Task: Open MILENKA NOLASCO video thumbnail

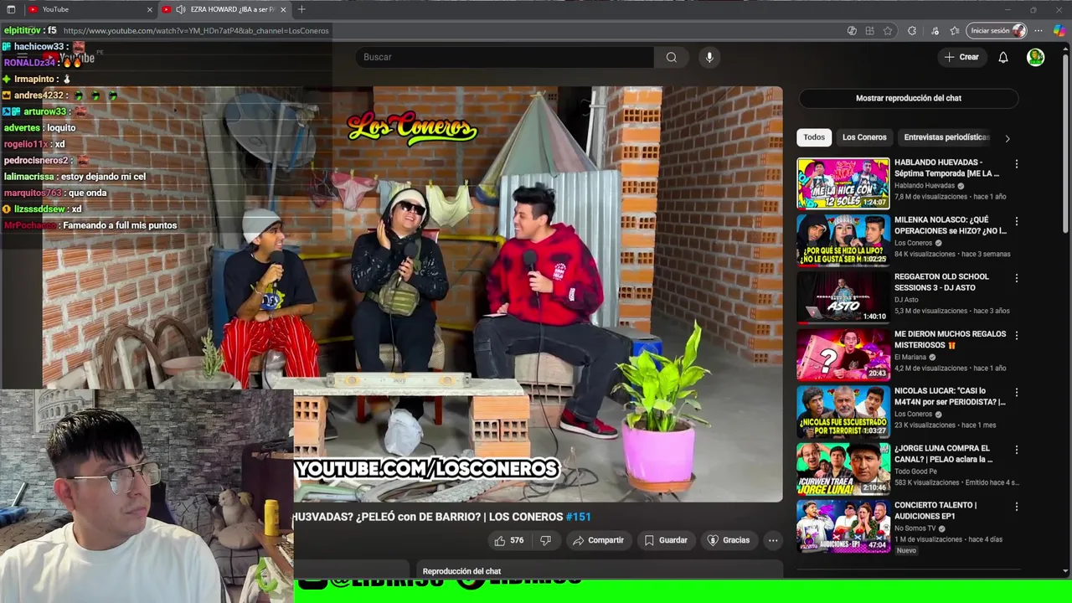Action: pyautogui.click(x=843, y=240)
